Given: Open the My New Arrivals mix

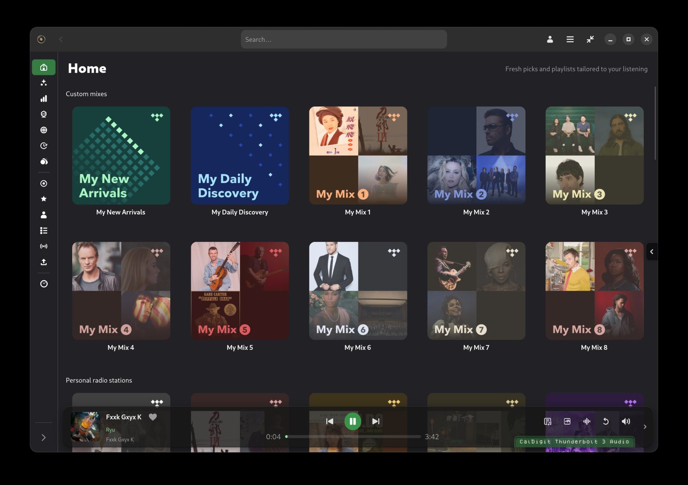Looking at the screenshot, I should 121,155.
